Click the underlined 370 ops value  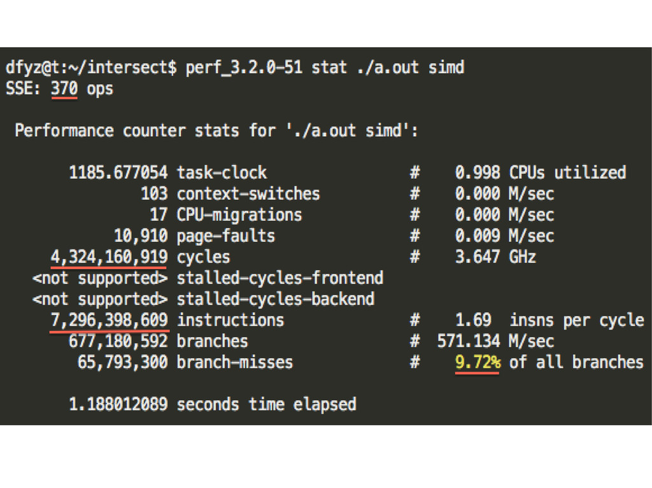[x=64, y=88]
